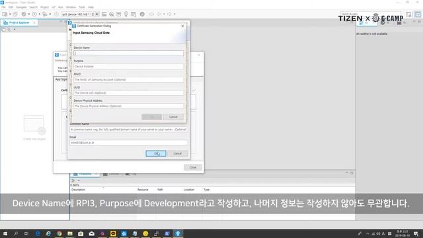Open the Window menu

(71, 7)
